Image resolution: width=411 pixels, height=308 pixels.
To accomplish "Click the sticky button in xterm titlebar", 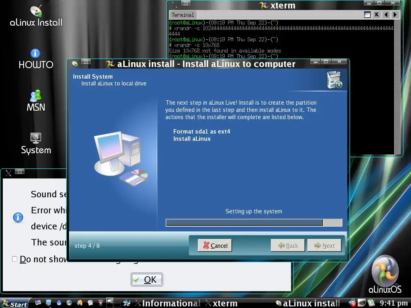I will point(186,3).
